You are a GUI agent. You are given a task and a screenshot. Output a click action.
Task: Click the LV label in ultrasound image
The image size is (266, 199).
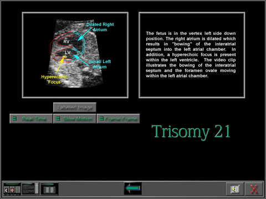coord(68,53)
